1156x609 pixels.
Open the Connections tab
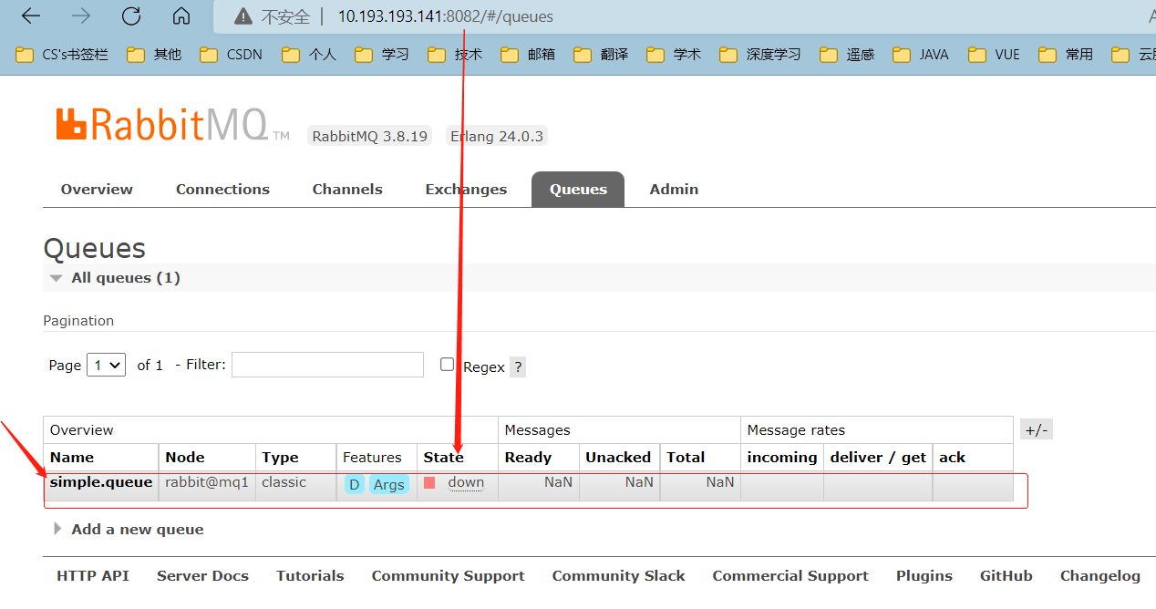222,189
